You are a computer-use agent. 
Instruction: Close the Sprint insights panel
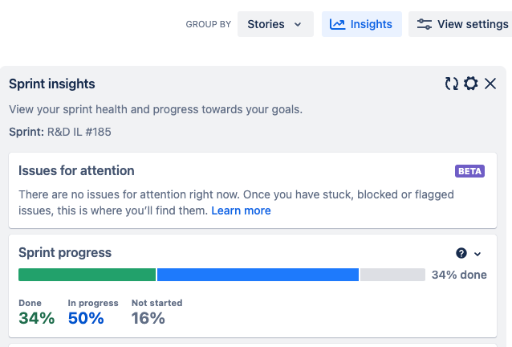490,84
